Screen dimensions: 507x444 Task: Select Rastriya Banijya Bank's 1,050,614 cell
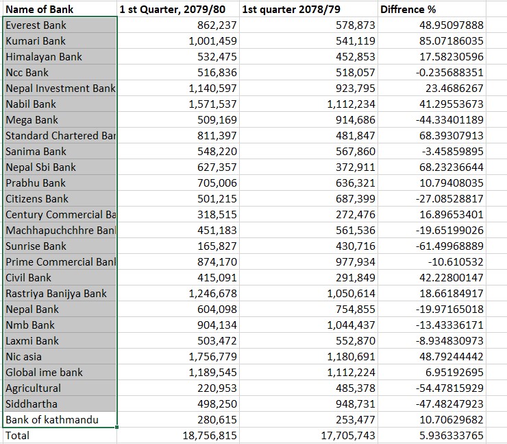pyautogui.click(x=308, y=294)
